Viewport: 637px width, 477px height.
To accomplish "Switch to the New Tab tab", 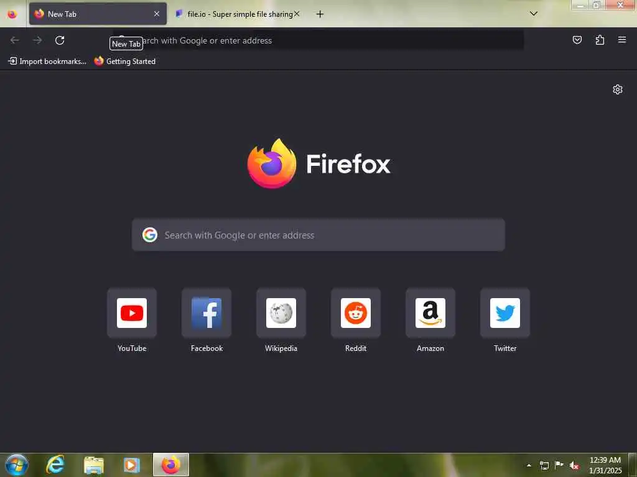I will click(x=98, y=14).
